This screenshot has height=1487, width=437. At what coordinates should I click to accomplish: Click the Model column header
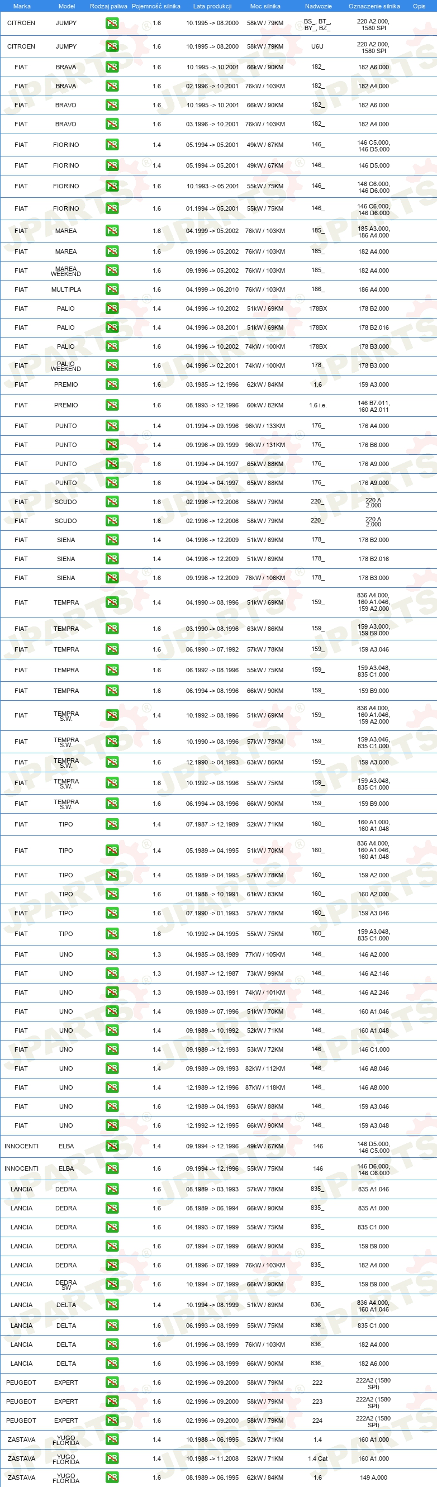point(66,6)
